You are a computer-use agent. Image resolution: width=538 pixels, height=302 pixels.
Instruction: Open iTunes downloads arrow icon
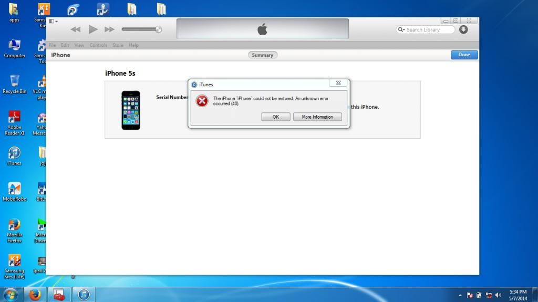pyautogui.click(x=463, y=29)
